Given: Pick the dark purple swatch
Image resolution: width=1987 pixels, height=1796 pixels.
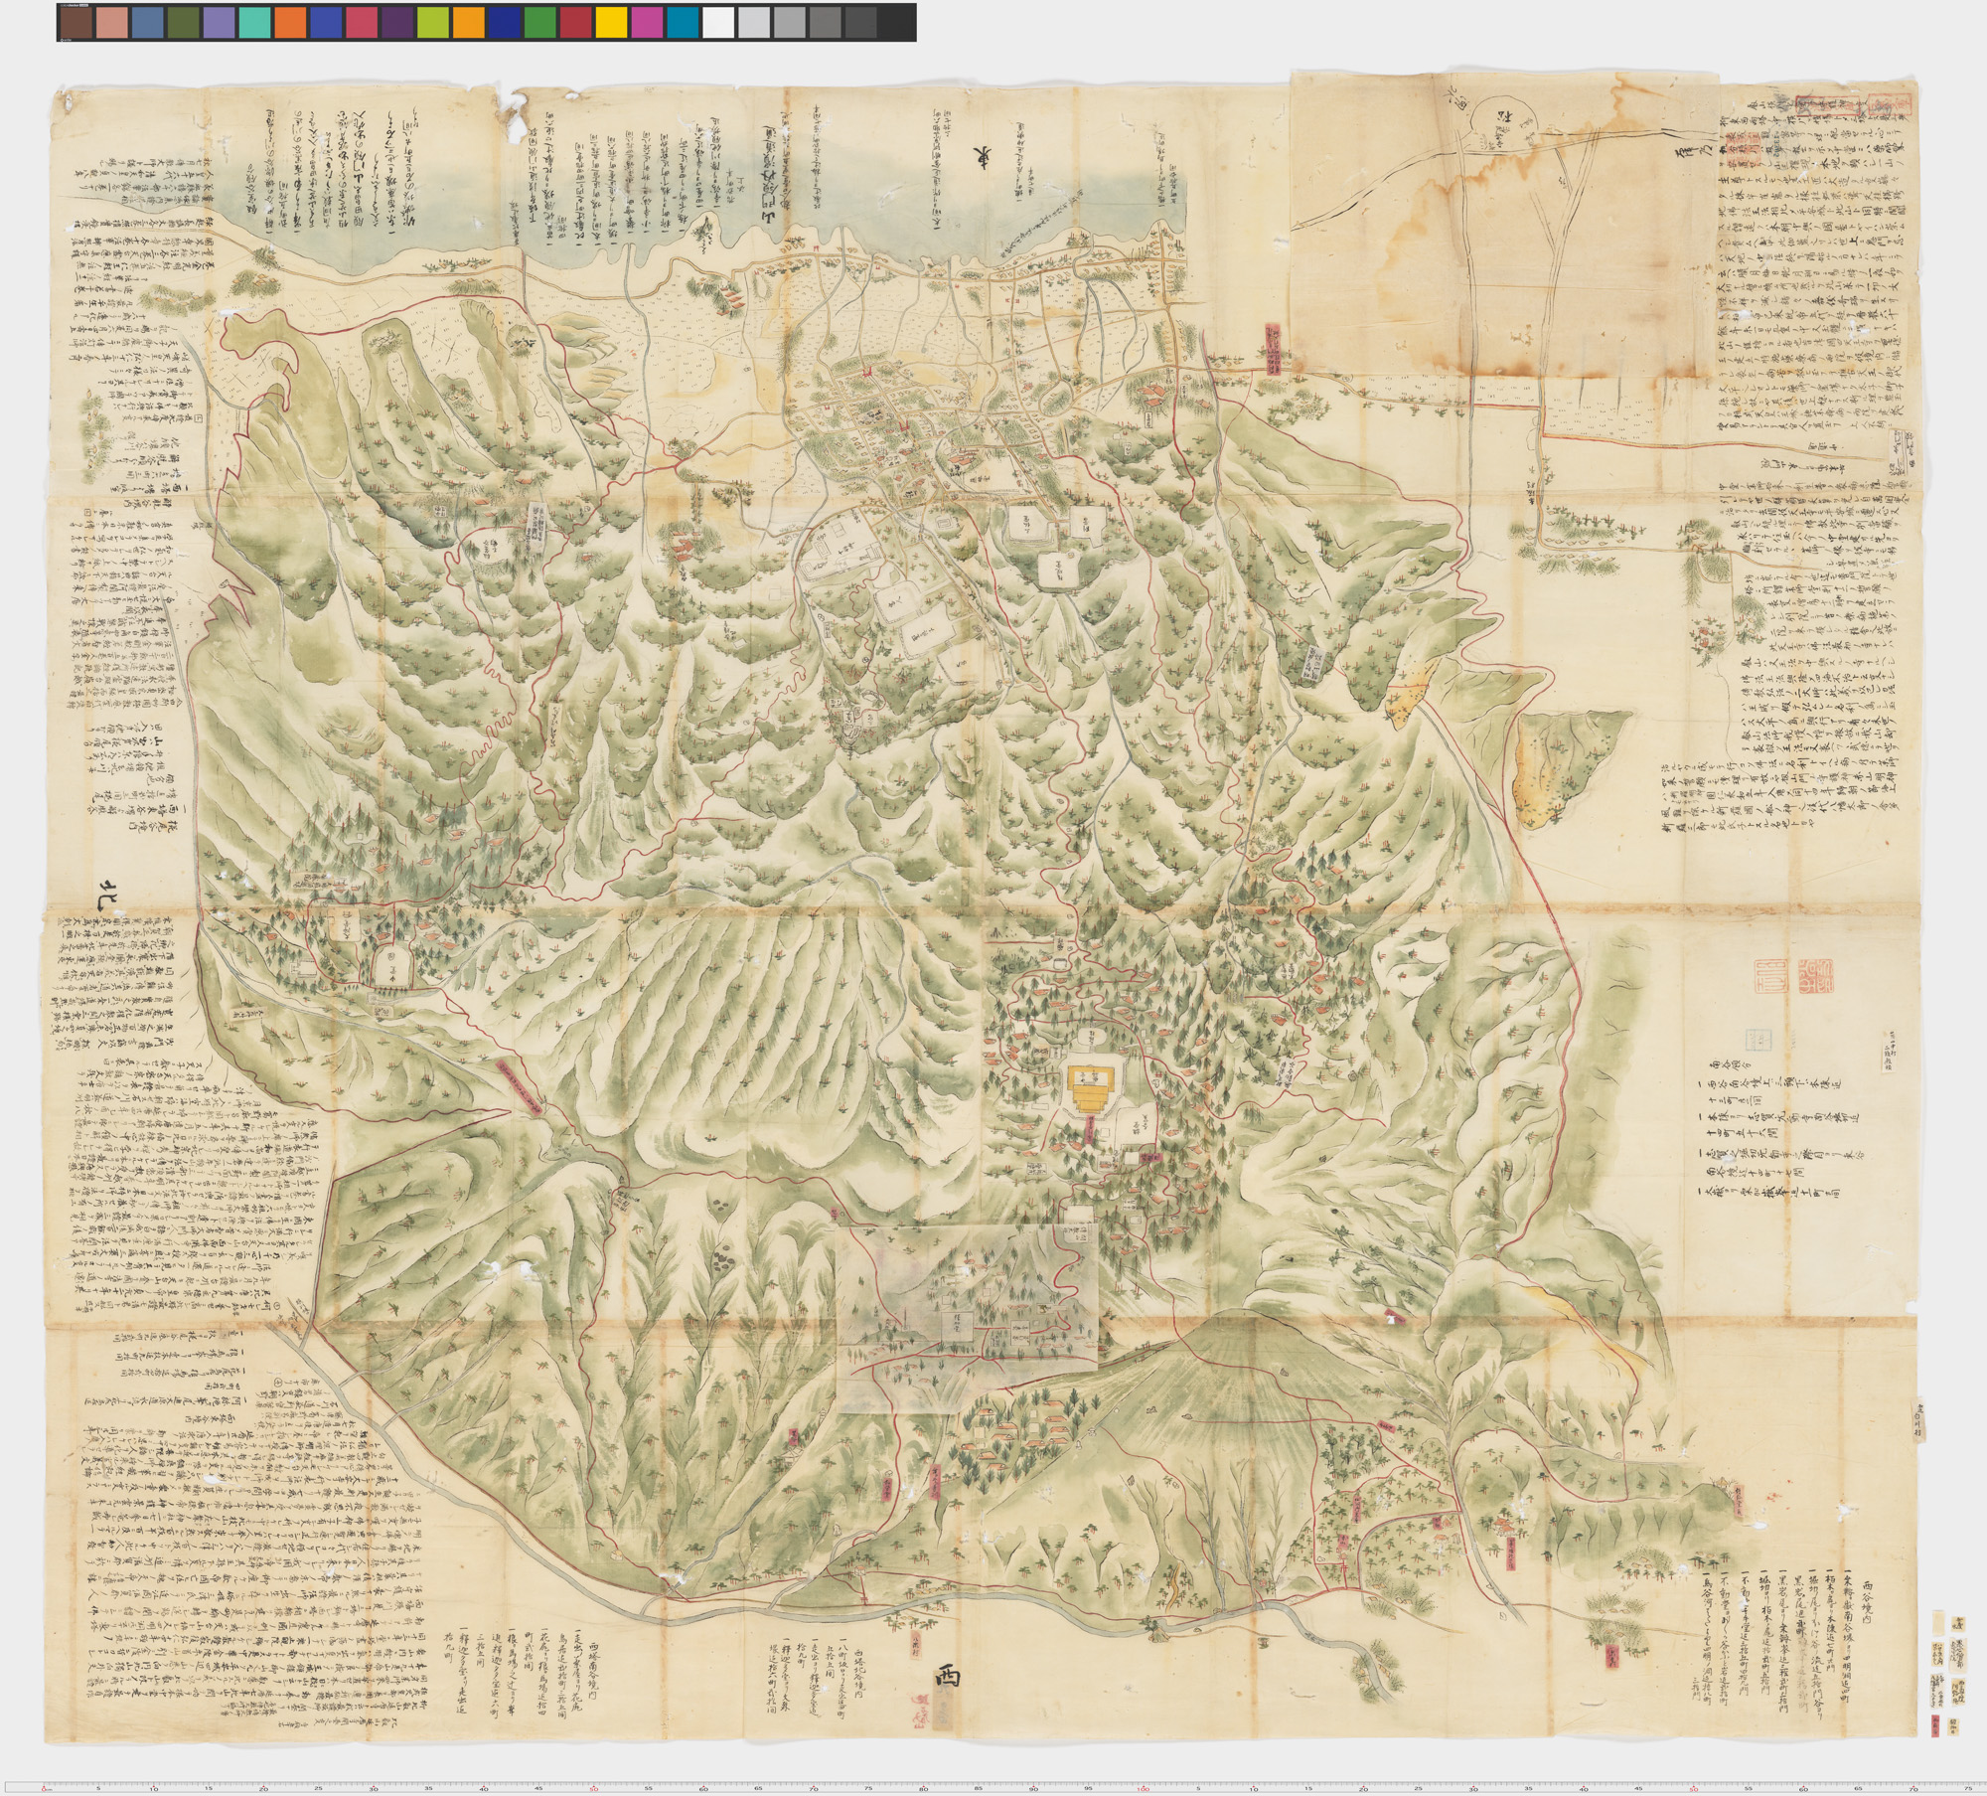Looking at the screenshot, I should (396, 22).
